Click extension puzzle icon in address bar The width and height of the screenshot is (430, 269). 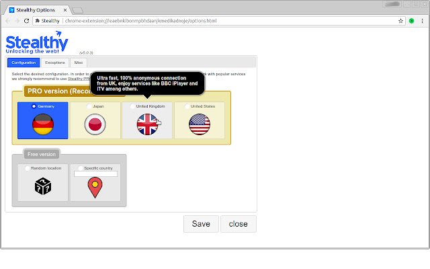tap(38, 21)
